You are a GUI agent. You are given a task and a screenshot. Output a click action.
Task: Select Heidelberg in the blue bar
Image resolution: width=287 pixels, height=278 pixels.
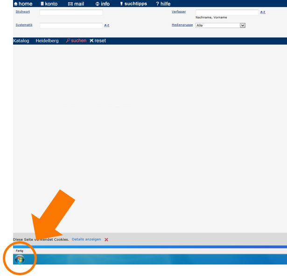coord(47,41)
